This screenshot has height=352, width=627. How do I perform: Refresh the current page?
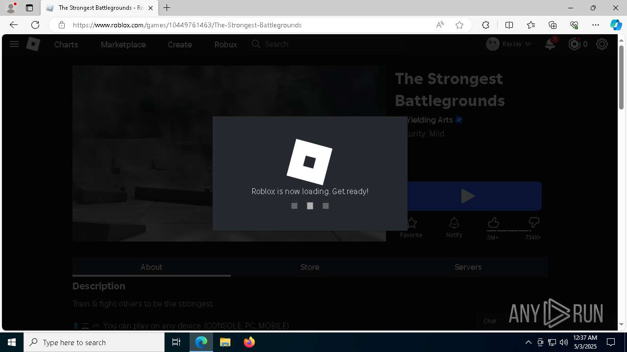[x=35, y=25]
